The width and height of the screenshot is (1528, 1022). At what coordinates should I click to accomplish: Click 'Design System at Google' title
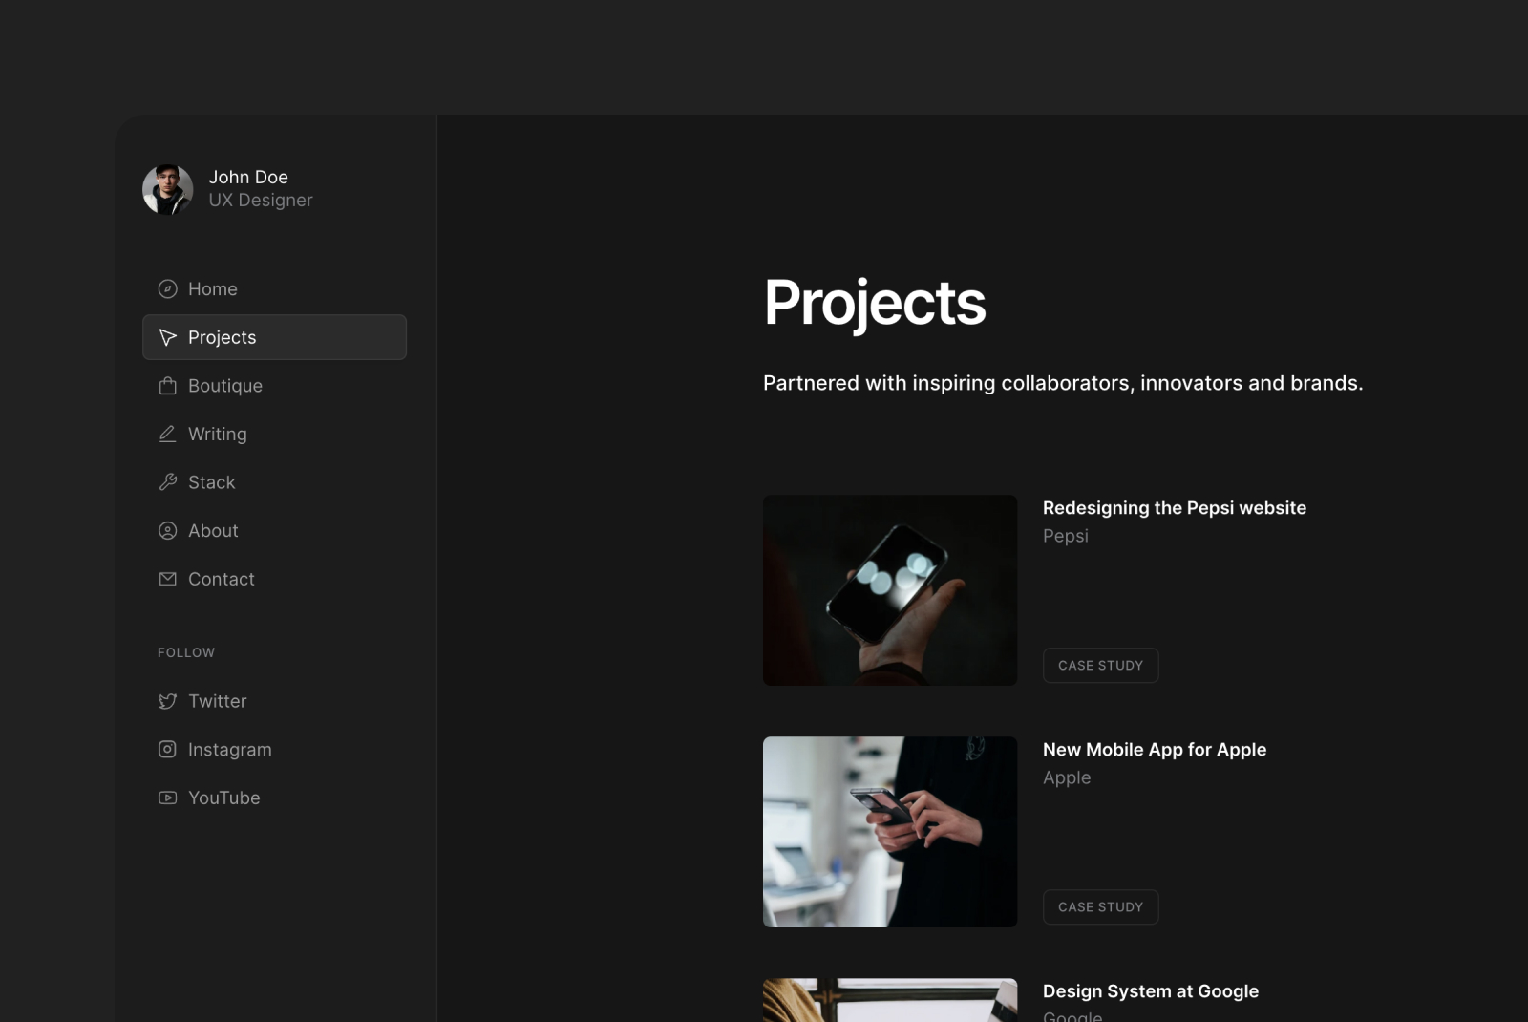(1151, 991)
